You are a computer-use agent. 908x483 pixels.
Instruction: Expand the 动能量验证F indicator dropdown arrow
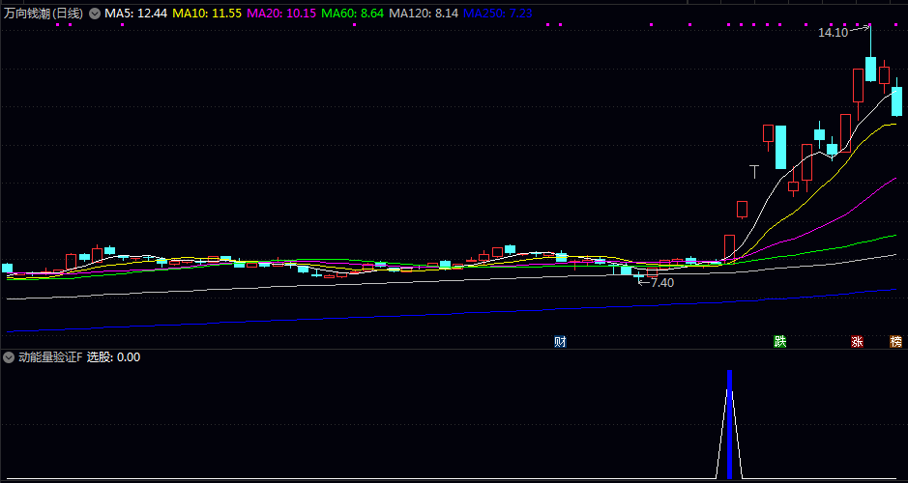click(10, 357)
